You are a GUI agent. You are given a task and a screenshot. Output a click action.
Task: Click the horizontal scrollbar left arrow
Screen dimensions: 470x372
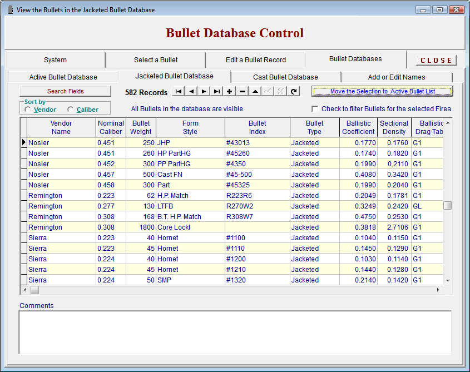[x=25, y=290]
